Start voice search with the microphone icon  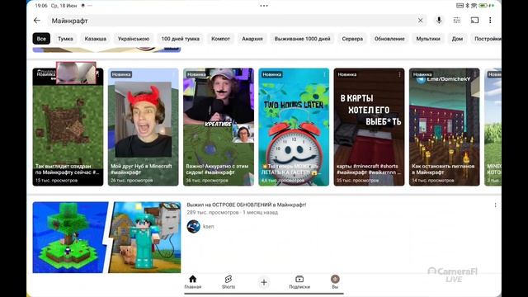pos(439,20)
